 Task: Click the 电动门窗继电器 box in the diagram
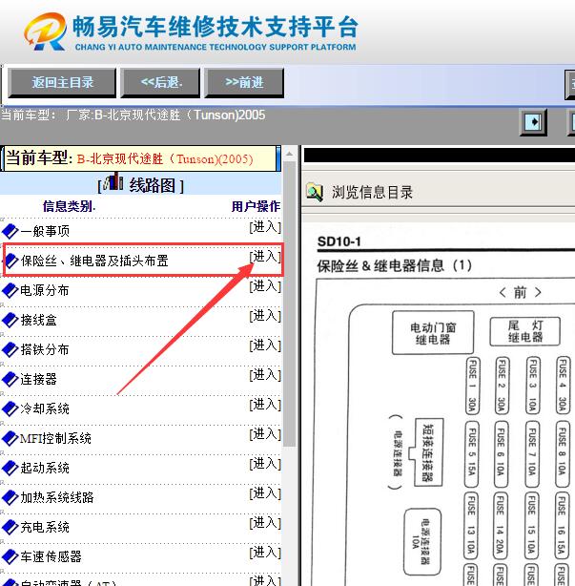pos(433,333)
